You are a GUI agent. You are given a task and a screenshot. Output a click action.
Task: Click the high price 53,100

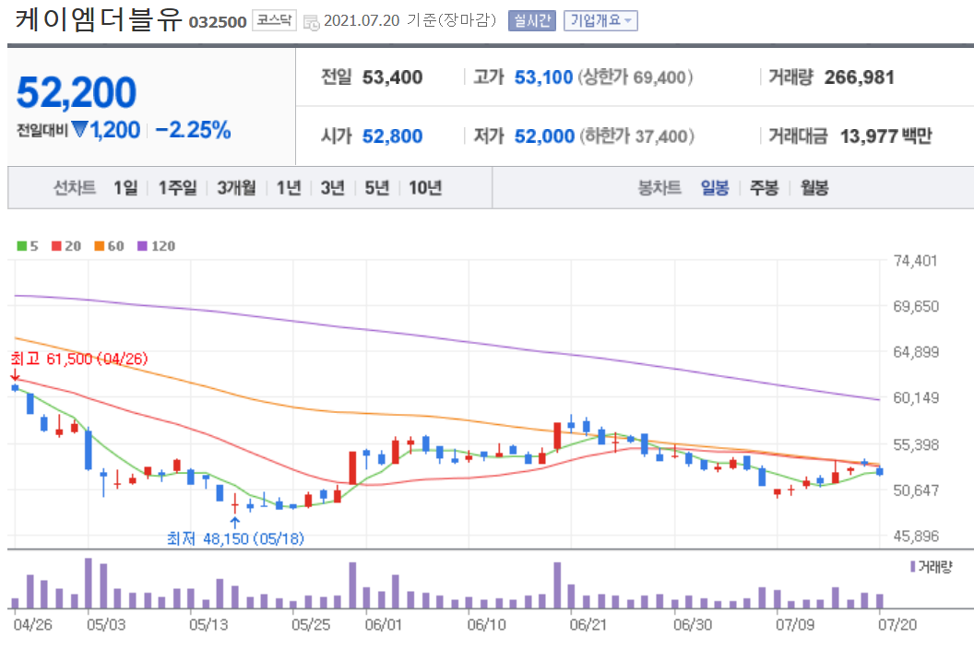(x=543, y=77)
